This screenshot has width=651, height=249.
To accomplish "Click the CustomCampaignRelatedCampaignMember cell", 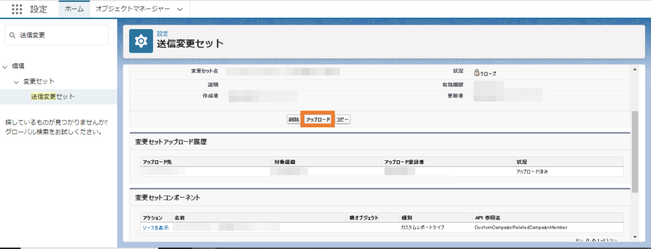I will [521, 227].
